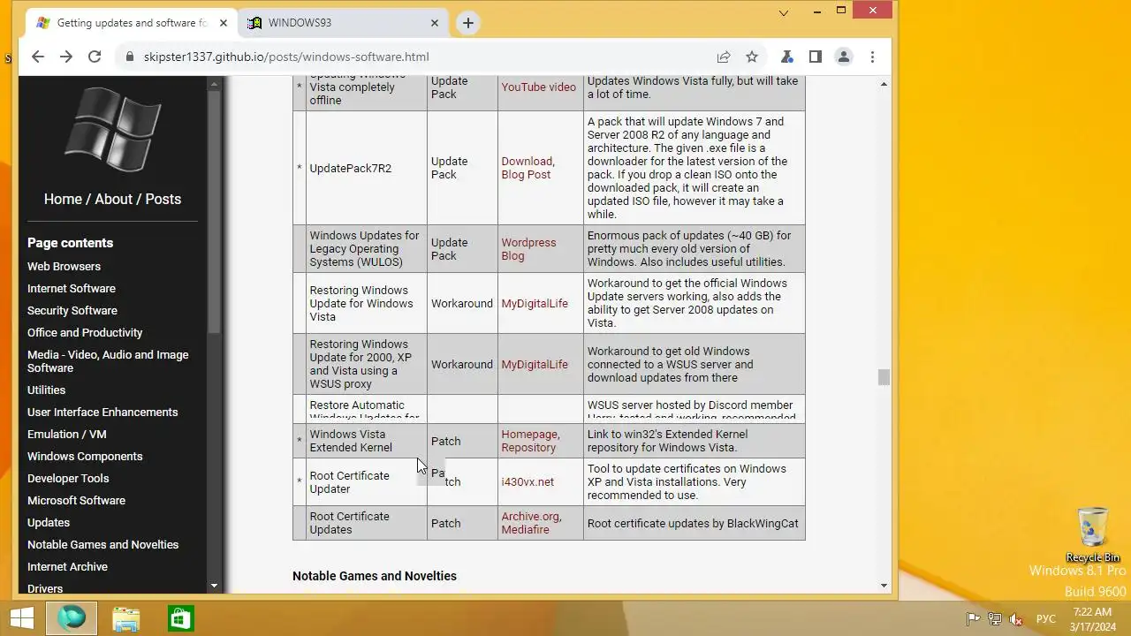Open the taskbar clock showing 7:22 AM

point(1092,619)
